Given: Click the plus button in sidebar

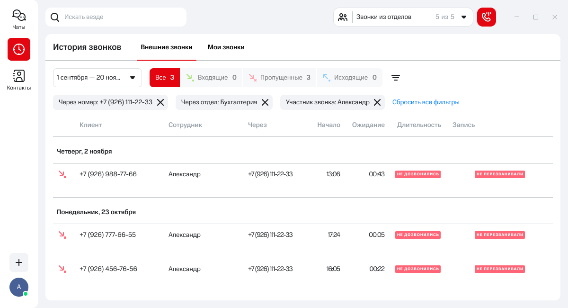Looking at the screenshot, I should 19,263.
